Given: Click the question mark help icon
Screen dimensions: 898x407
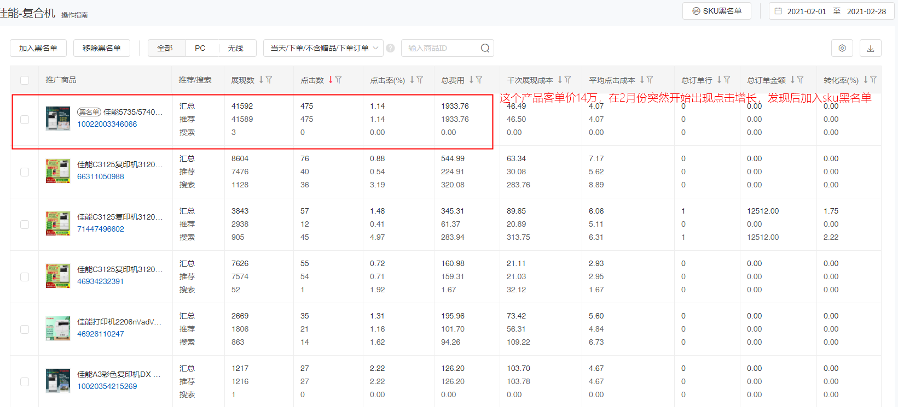Looking at the screenshot, I should click(390, 48).
